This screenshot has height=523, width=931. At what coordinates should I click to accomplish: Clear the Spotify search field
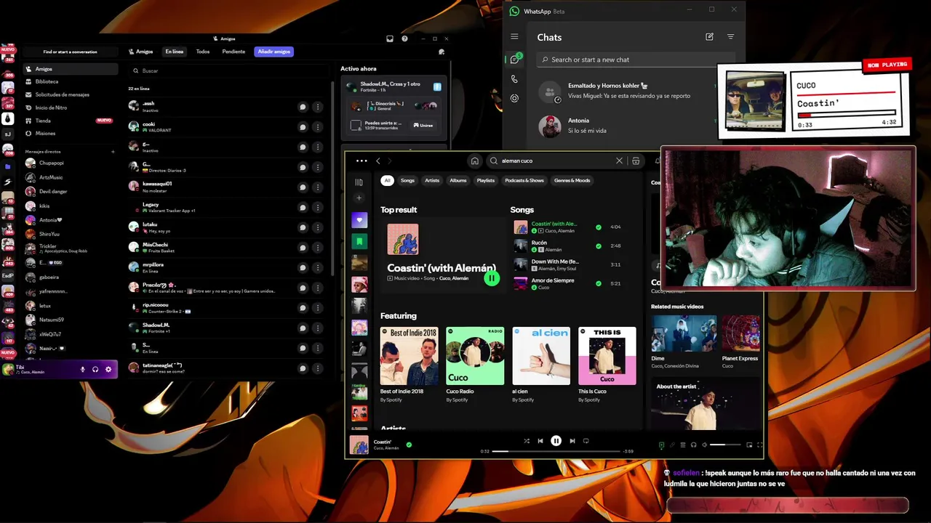pyautogui.click(x=619, y=161)
